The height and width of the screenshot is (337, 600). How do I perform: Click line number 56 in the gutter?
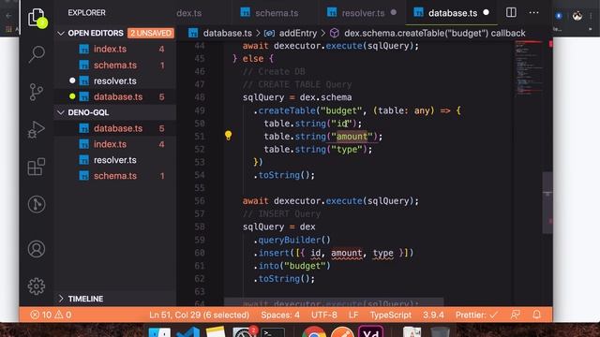(200, 201)
